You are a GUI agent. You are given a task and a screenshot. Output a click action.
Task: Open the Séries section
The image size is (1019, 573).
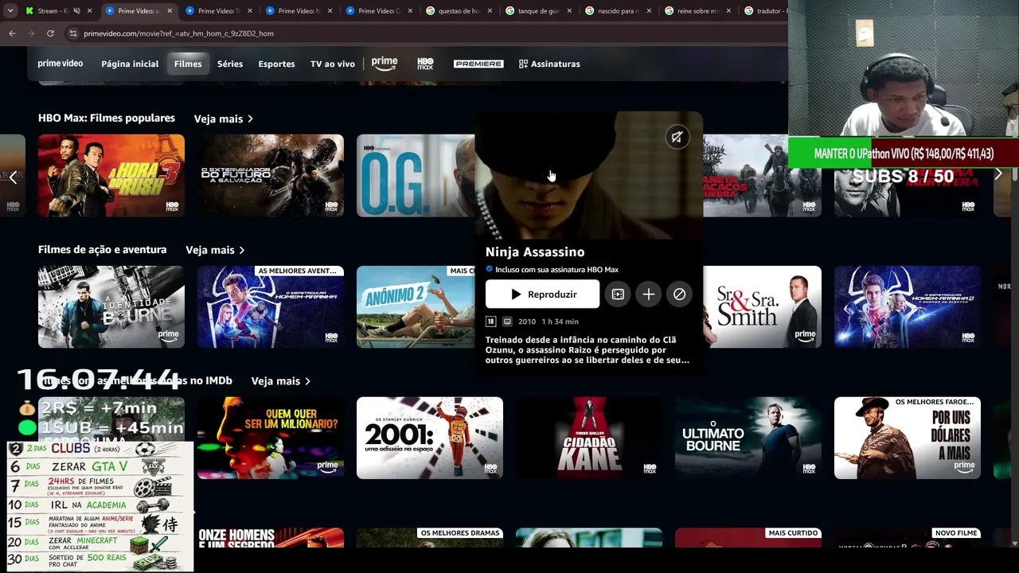(230, 64)
